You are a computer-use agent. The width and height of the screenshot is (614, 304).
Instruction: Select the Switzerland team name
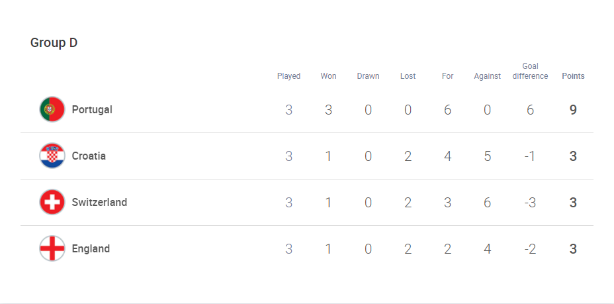(x=99, y=203)
